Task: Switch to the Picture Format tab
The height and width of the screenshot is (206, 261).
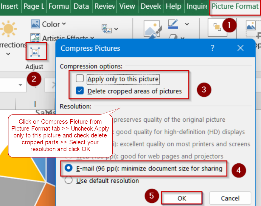Action: (x=235, y=7)
